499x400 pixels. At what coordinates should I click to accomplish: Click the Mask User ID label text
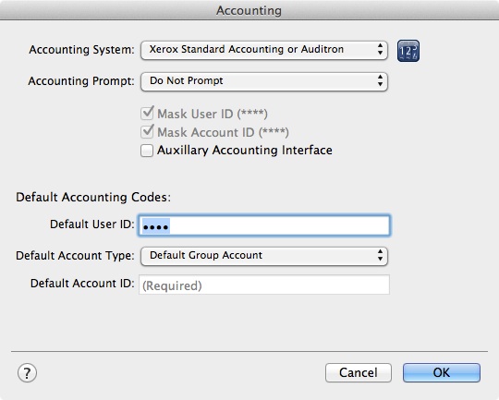click(x=213, y=114)
